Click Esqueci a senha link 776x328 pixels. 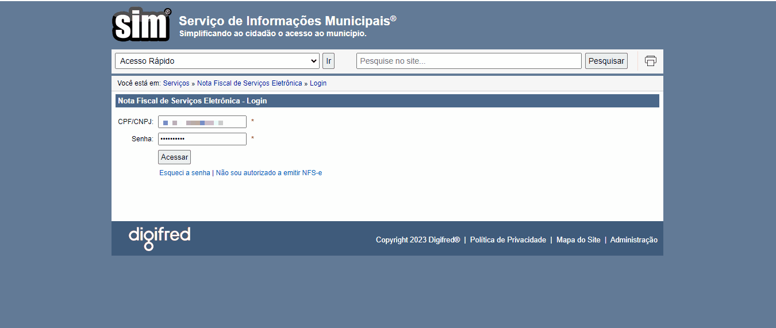(x=185, y=173)
